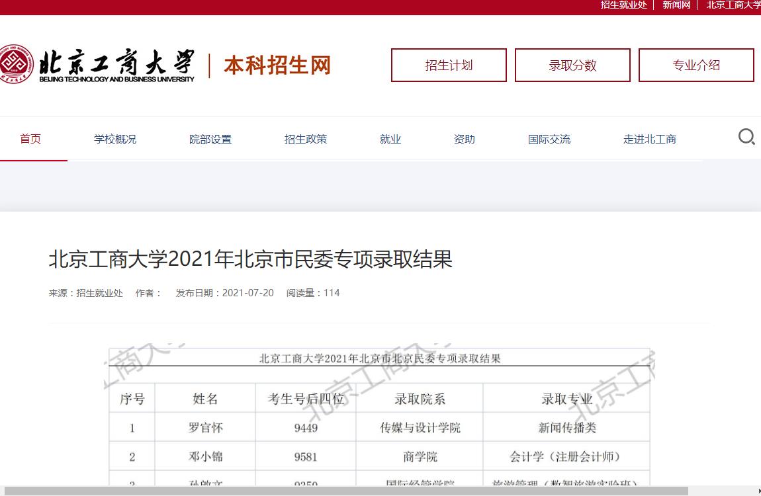Open the 学校概况 menu item
This screenshot has height=496, width=761.
115,139
